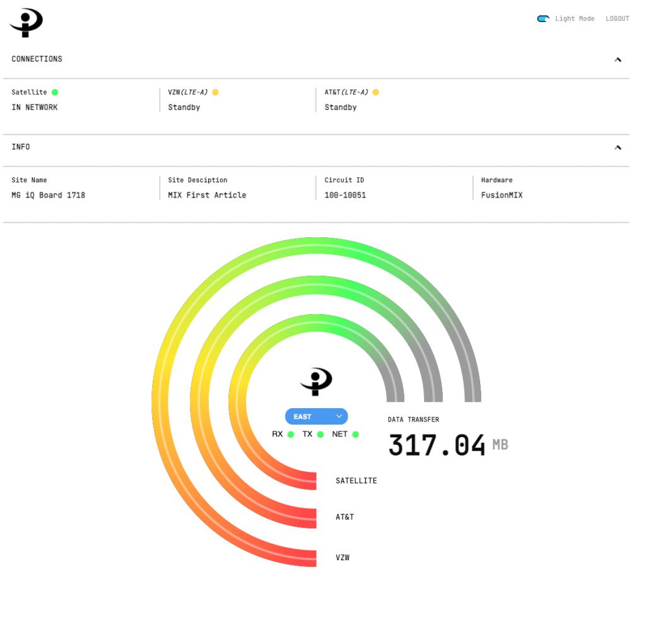Viewport: 646px width, 624px height.
Task: Click the SATELLITE gauge label
Action: [356, 481]
